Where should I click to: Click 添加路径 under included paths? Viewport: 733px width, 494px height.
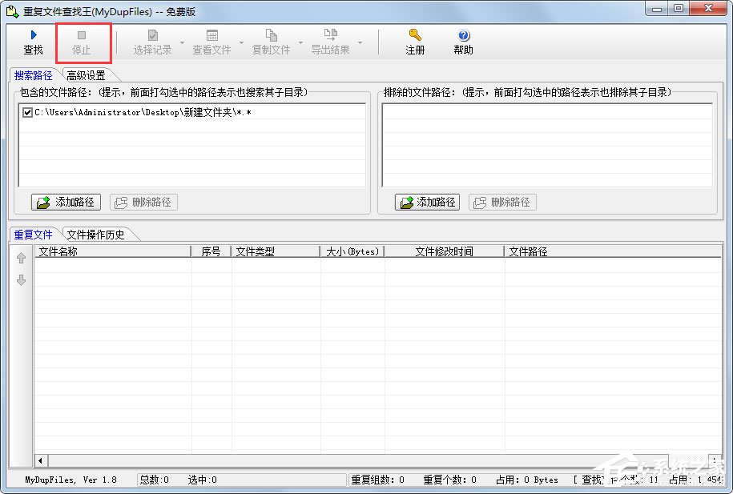click(x=66, y=202)
